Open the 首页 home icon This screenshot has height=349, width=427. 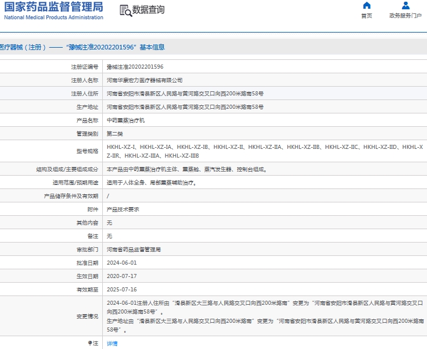[x=367, y=5]
